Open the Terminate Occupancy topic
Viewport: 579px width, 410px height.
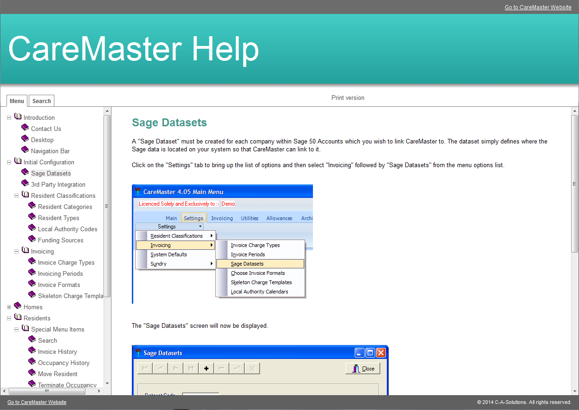click(x=67, y=385)
